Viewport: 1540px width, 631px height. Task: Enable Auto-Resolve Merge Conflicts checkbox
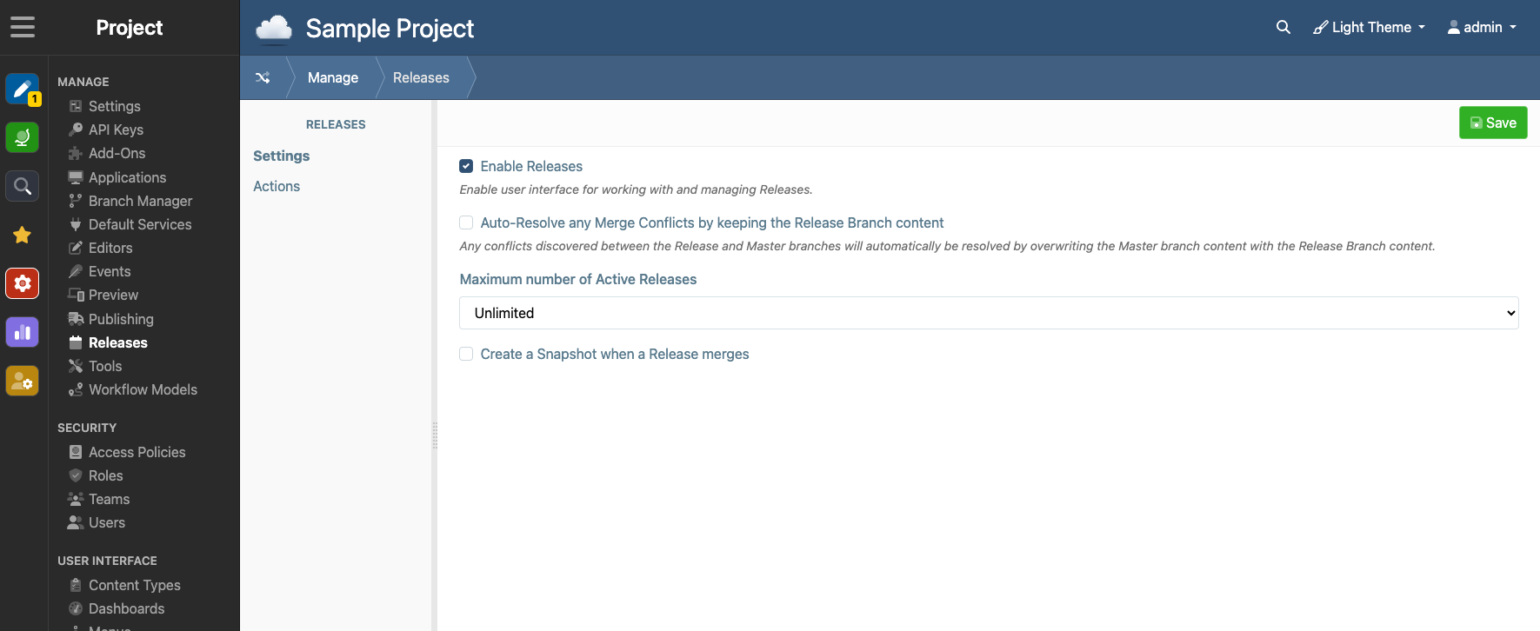[x=466, y=223]
